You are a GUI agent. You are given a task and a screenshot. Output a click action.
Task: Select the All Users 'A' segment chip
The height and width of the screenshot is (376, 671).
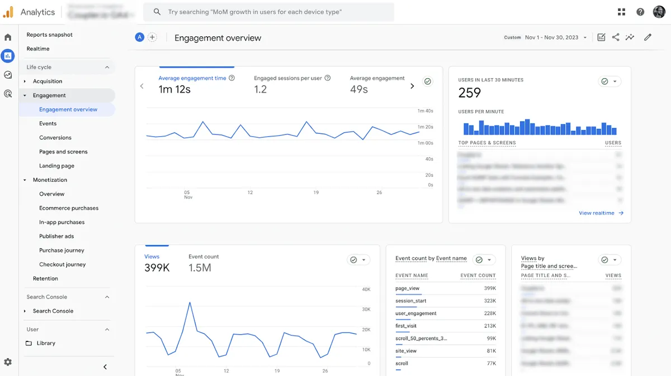139,37
